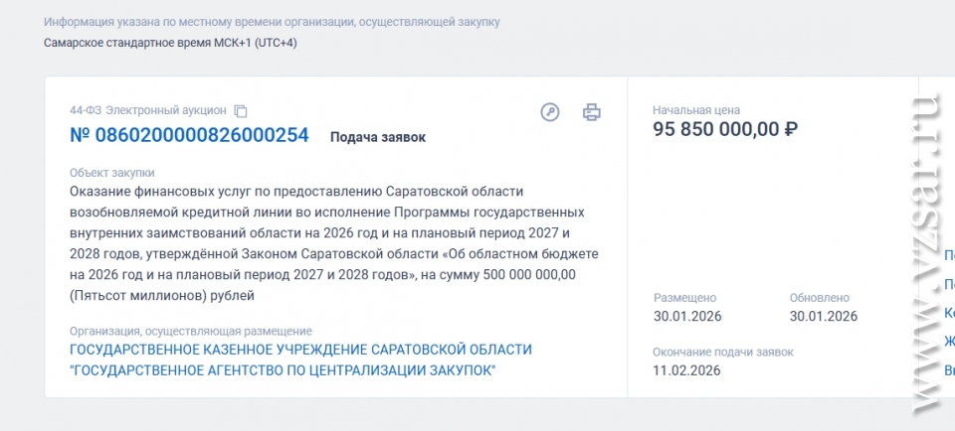955x431 pixels.
Task: Open the cut-off right-side link starting with 'Ж'
Action: tap(949, 343)
